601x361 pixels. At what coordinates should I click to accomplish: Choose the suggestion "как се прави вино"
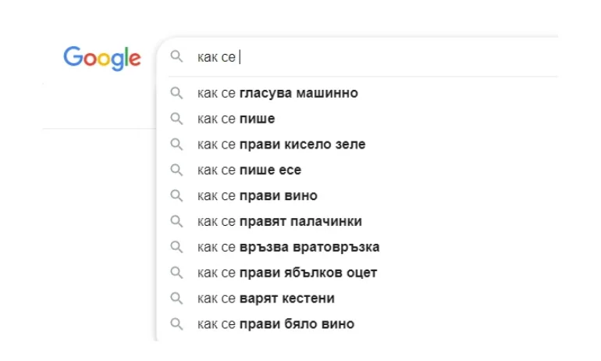[258, 195]
